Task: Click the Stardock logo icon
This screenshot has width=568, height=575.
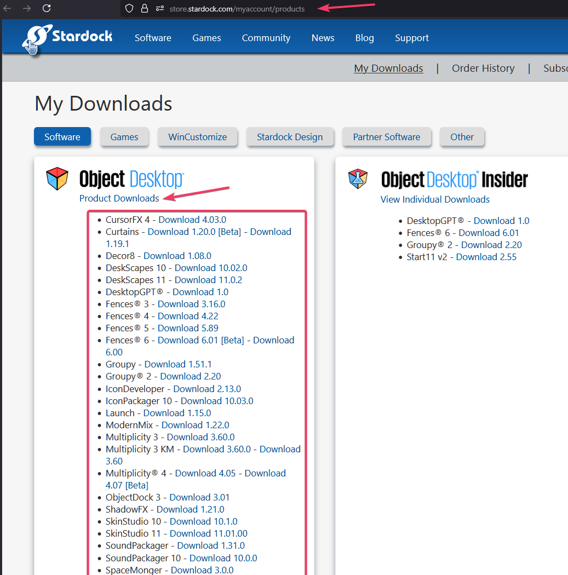Action: tap(38, 37)
